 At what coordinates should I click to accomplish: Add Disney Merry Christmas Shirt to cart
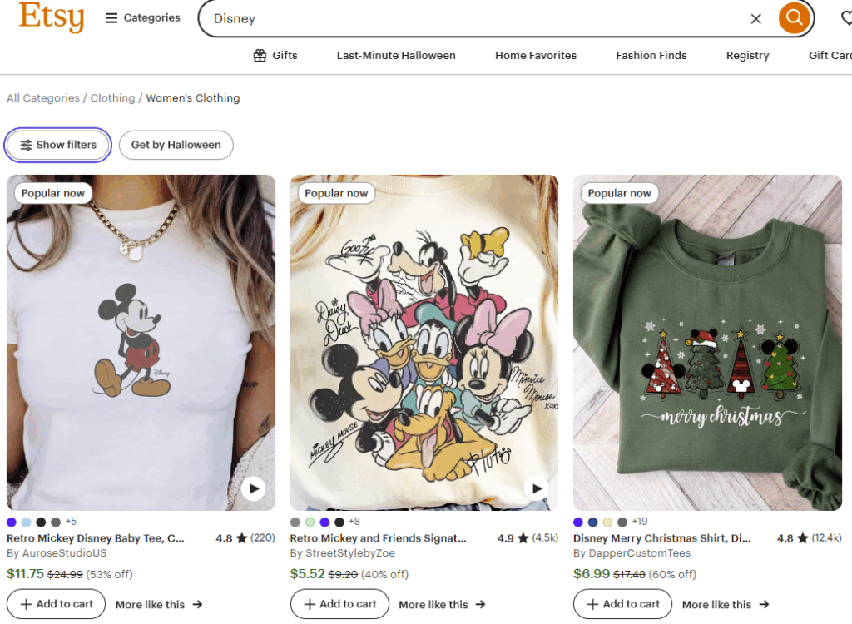click(x=623, y=604)
